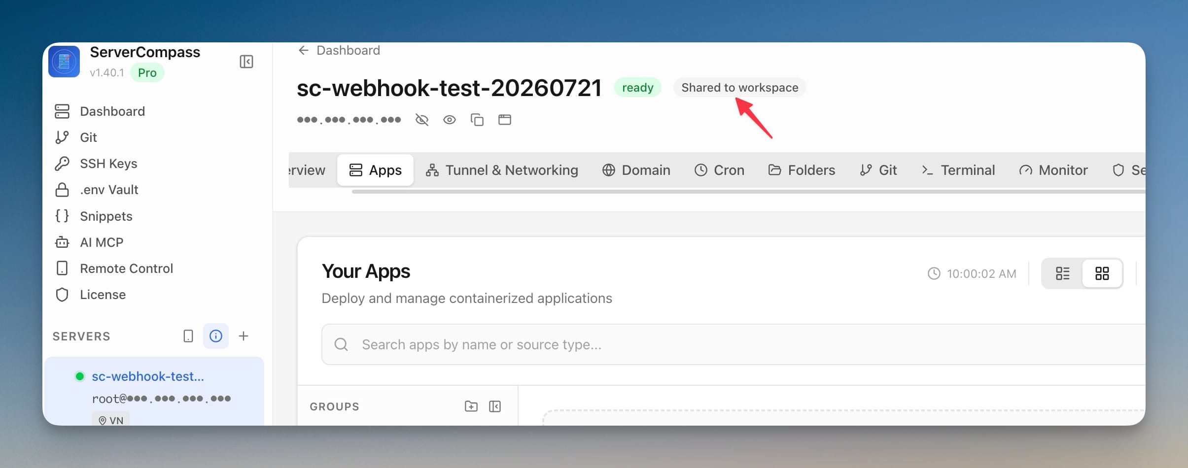Switch to the Cron tab

pyautogui.click(x=719, y=170)
